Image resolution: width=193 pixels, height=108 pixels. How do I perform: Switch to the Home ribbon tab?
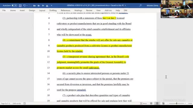click(x=13, y=10)
